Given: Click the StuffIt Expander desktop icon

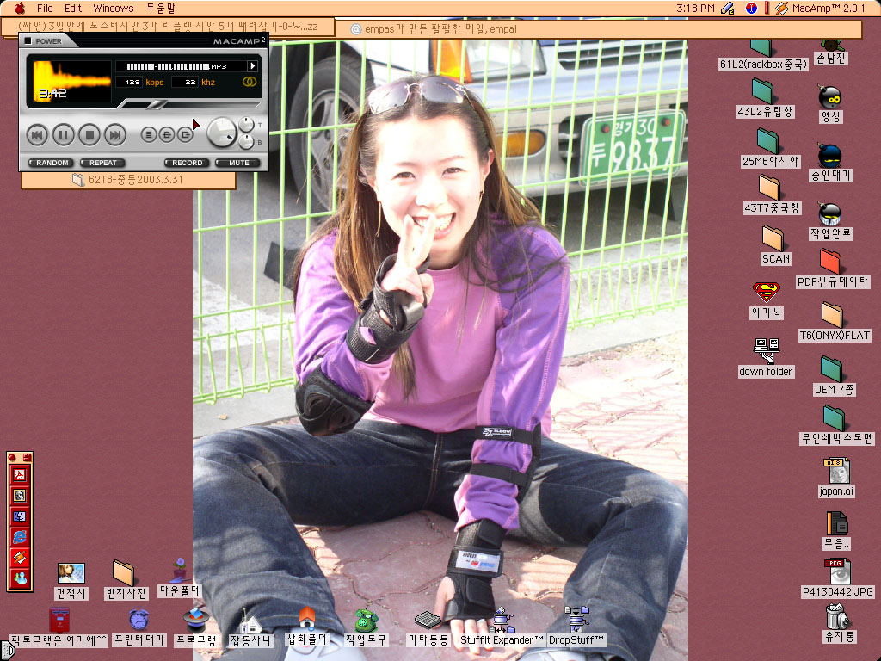Looking at the screenshot, I should (x=502, y=621).
